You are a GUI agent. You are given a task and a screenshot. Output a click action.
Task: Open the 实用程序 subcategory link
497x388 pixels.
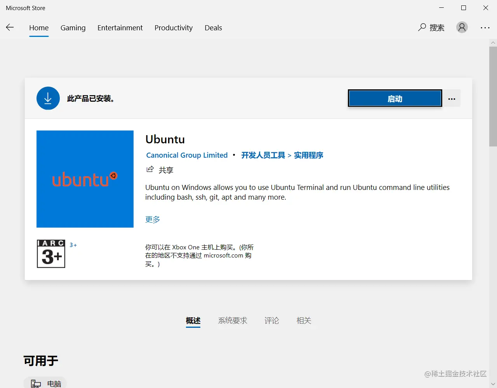point(308,155)
